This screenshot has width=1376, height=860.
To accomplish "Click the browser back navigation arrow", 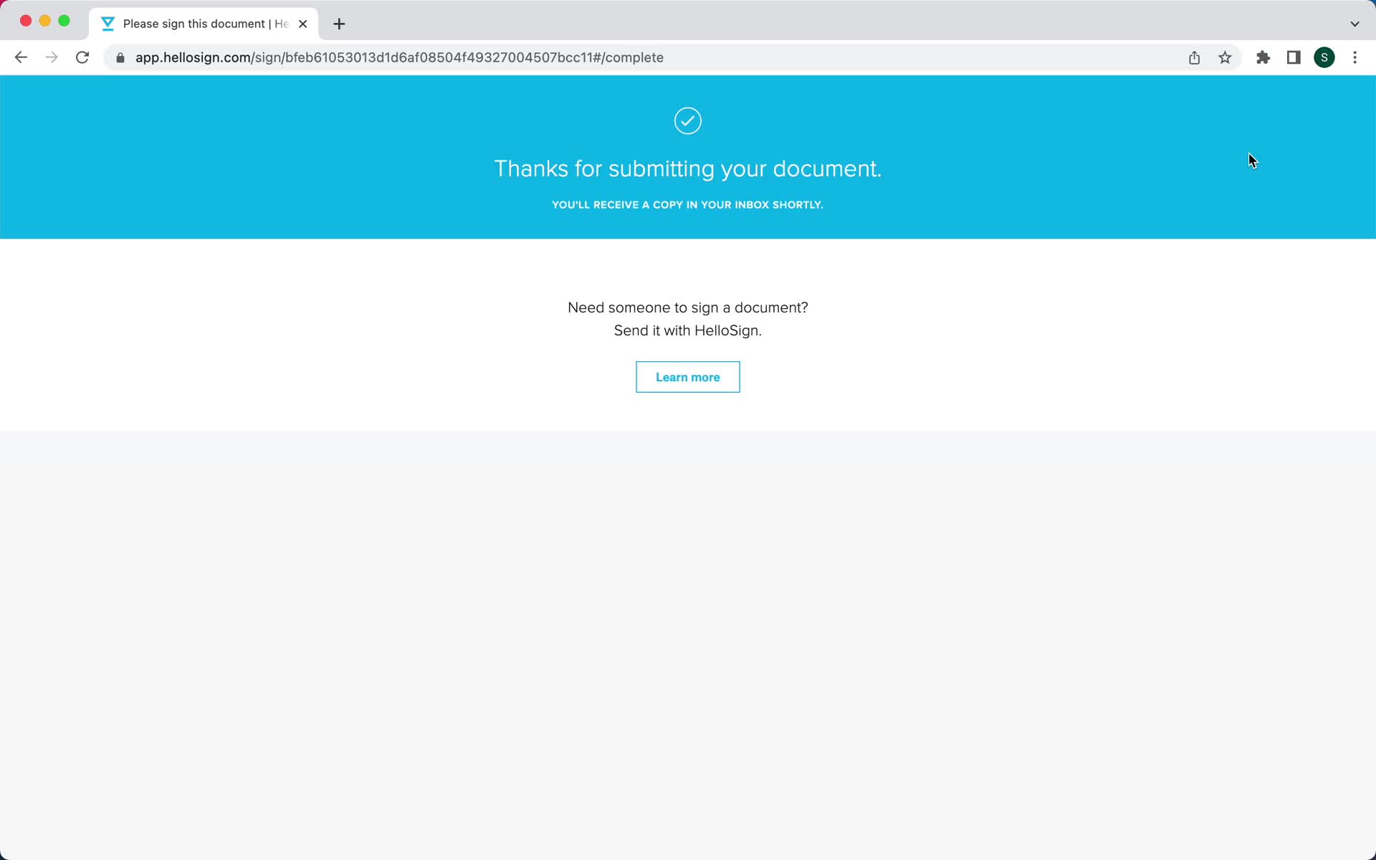I will pos(21,57).
